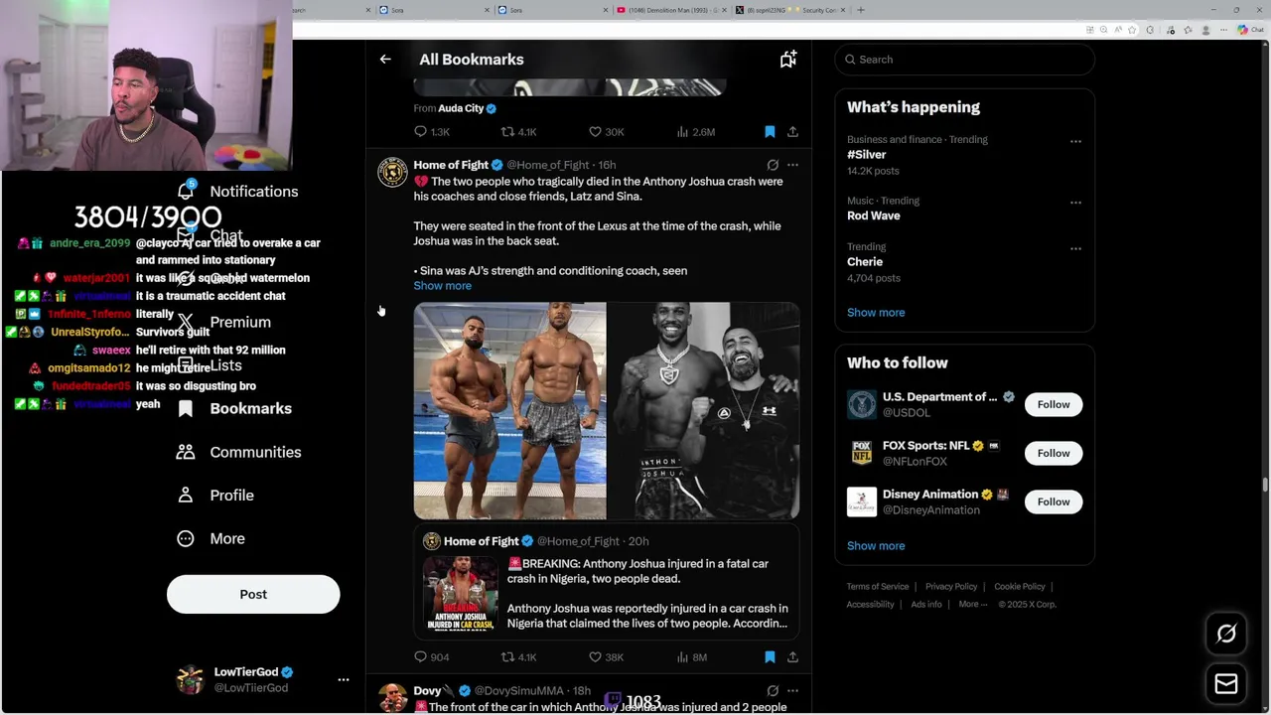Reply to Auda City post (1.3K)
This screenshot has width=1271, height=715.
[431, 132]
